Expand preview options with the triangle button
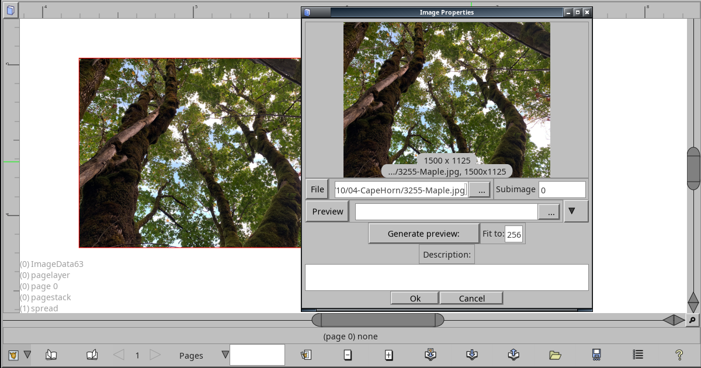The image size is (701, 368). (575, 211)
